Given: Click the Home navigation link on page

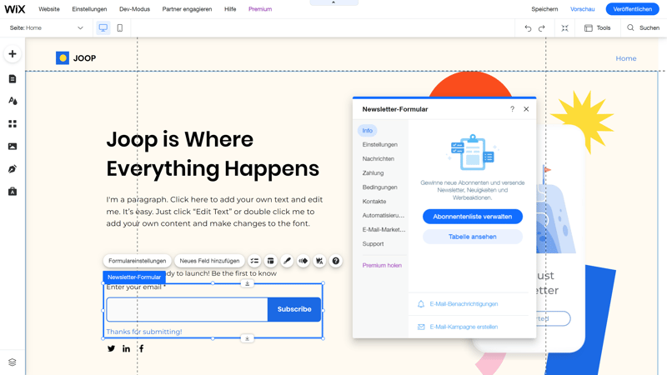Looking at the screenshot, I should tap(626, 58).
